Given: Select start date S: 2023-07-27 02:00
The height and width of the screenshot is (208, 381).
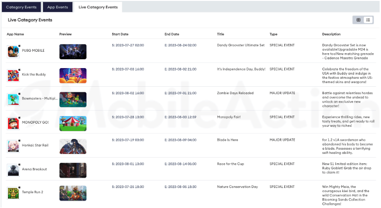Looking at the screenshot, I should (128, 45).
